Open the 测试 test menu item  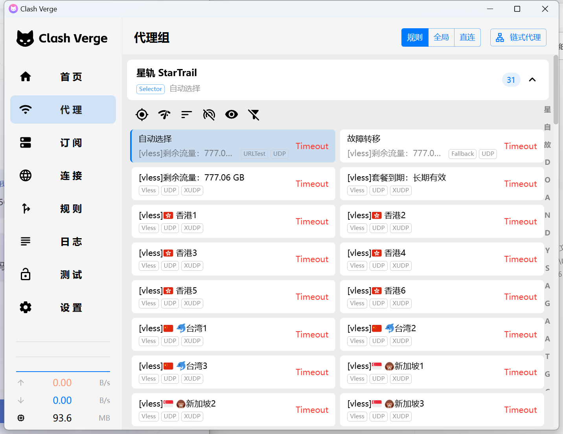pyautogui.click(x=63, y=274)
